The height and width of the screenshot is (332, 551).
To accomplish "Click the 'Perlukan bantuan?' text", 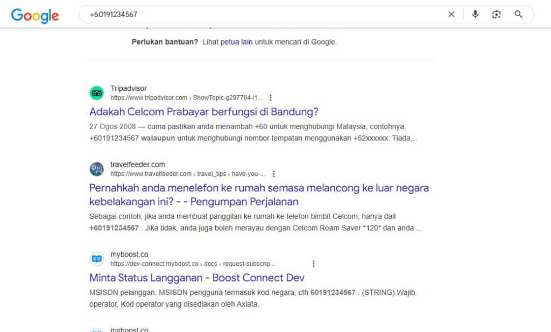I will 165,42.
